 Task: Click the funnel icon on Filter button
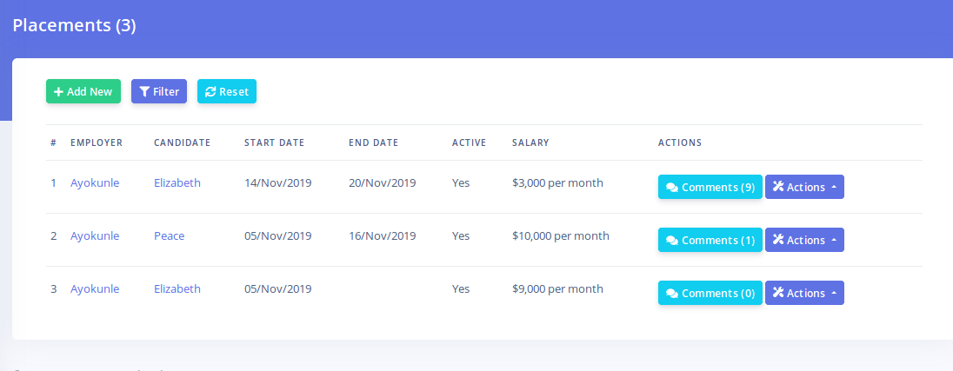point(144,92)
